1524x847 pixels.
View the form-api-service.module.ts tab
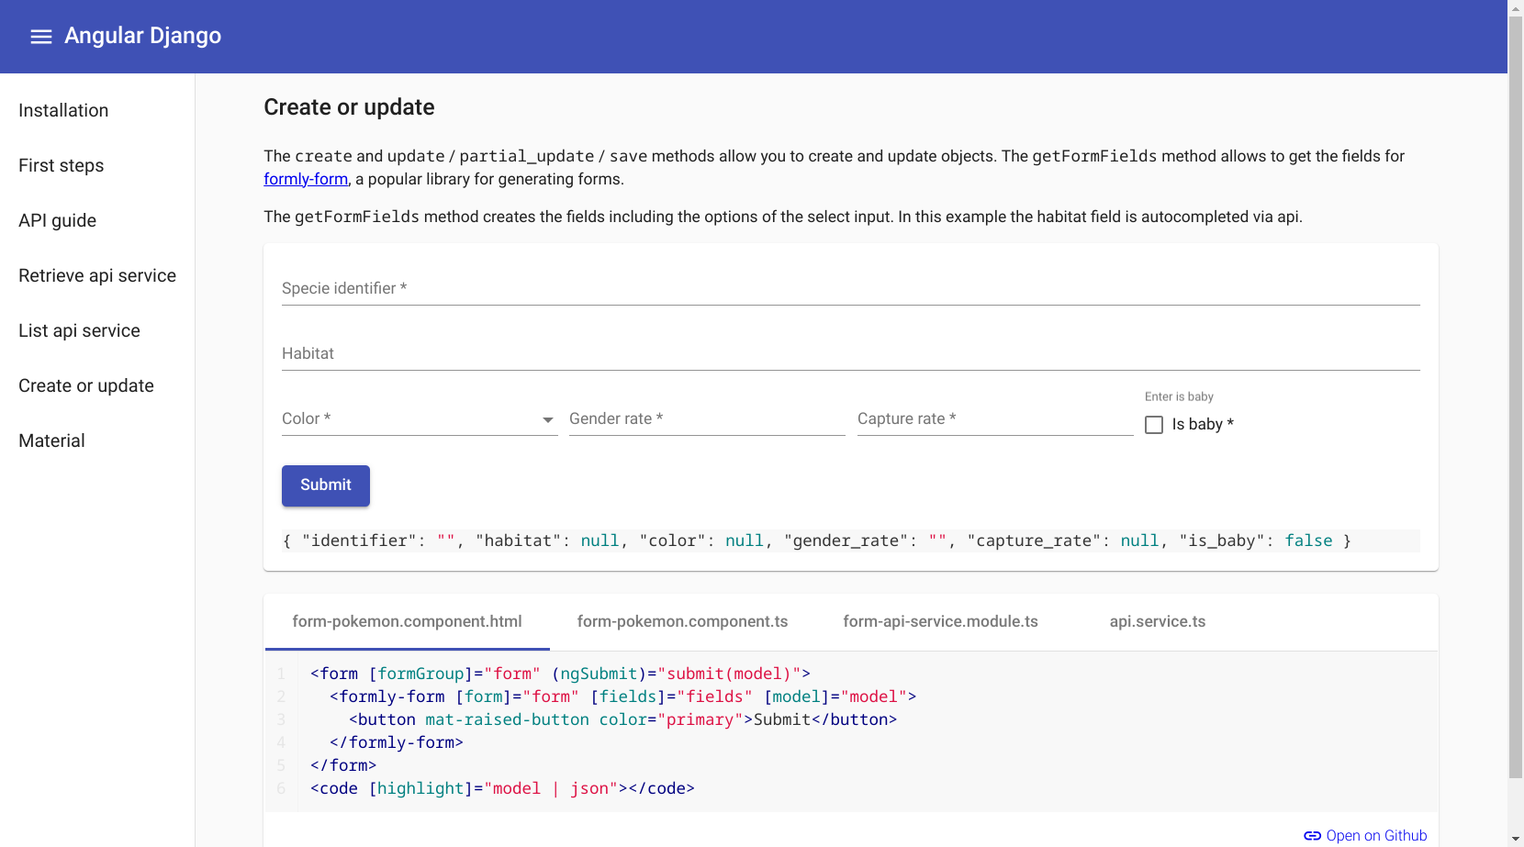[940, 621]
